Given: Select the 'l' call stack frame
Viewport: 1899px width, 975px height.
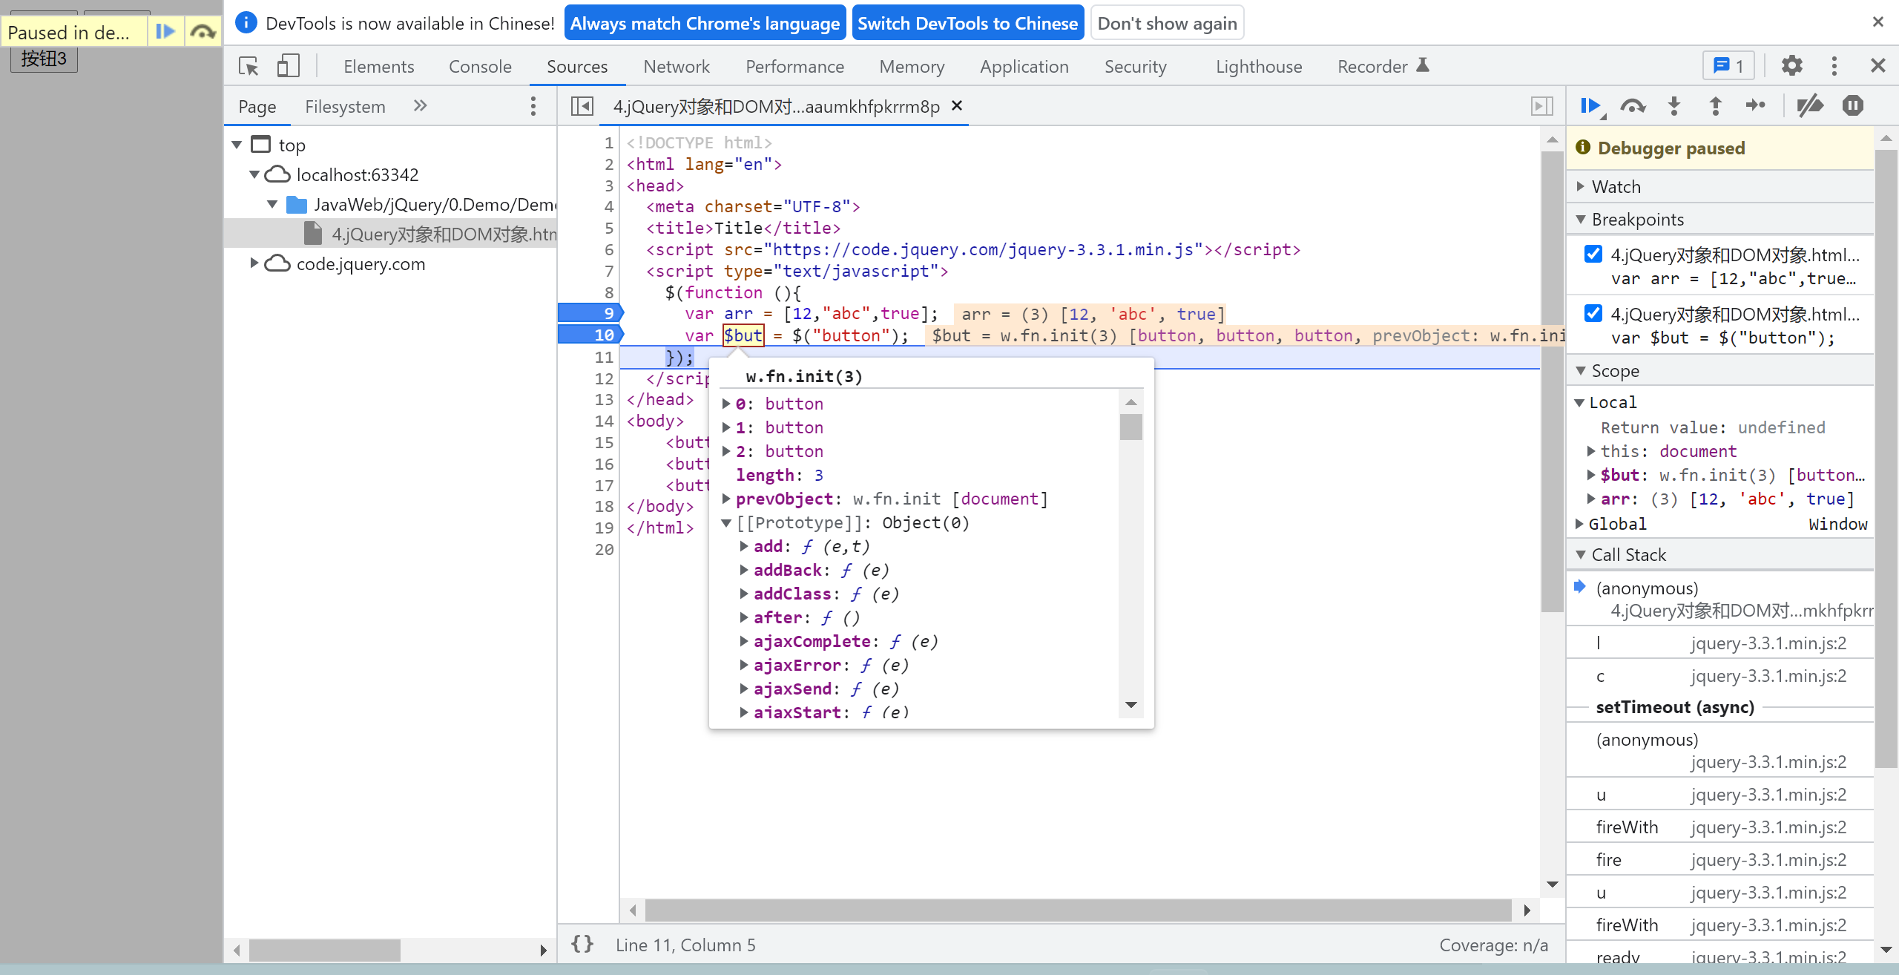Looking at the screenshot, I should (1721, 643).
